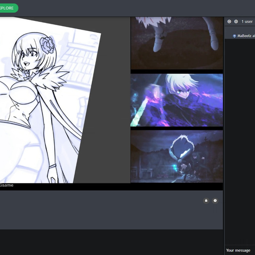Click the middle purple anime character reference image
The height and width of the screenshot is (255, 255).
176,100
